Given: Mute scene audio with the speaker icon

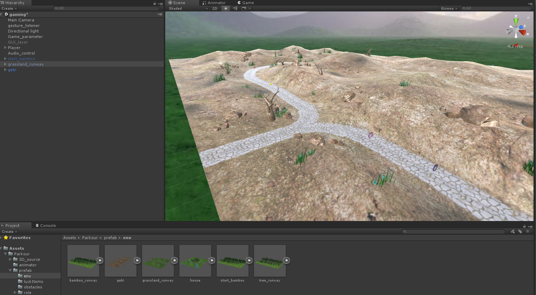Looking at the screenshot, I should tap(235, 8).
